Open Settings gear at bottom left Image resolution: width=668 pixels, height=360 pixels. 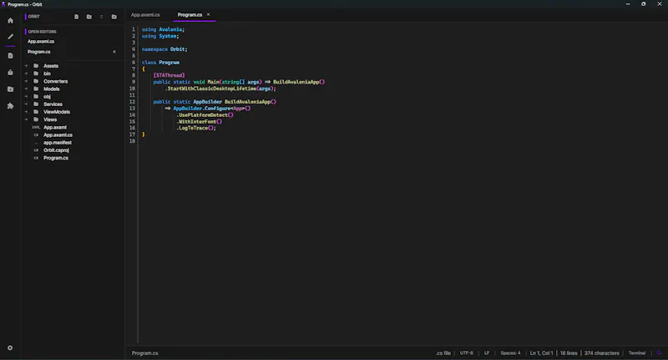10,347
